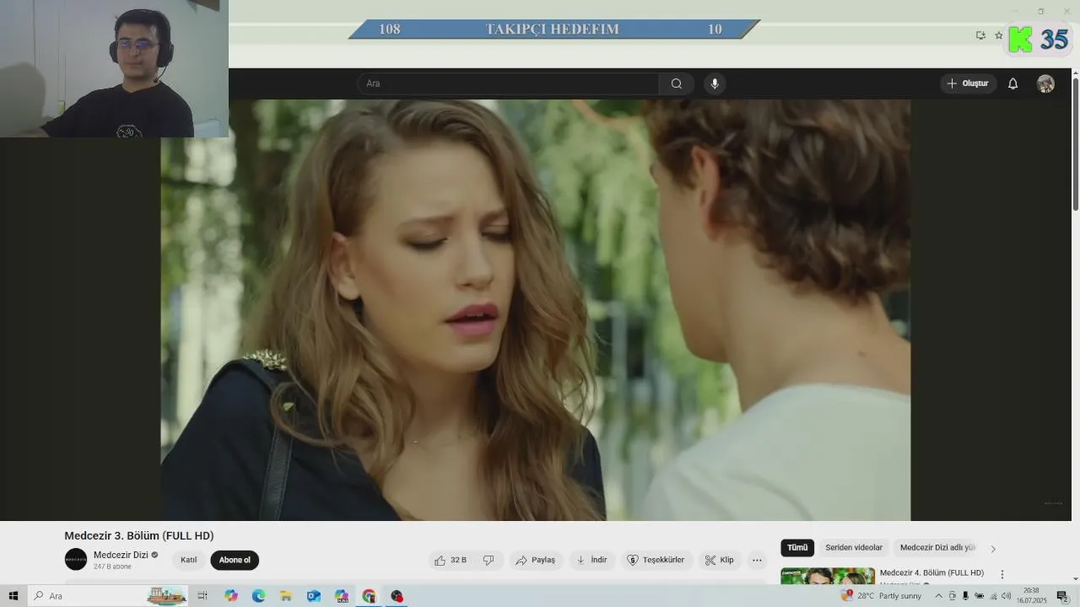The image size is (1080, 607).
Task: Focus the YouTube Ara search field
Action: pos(509,83)
